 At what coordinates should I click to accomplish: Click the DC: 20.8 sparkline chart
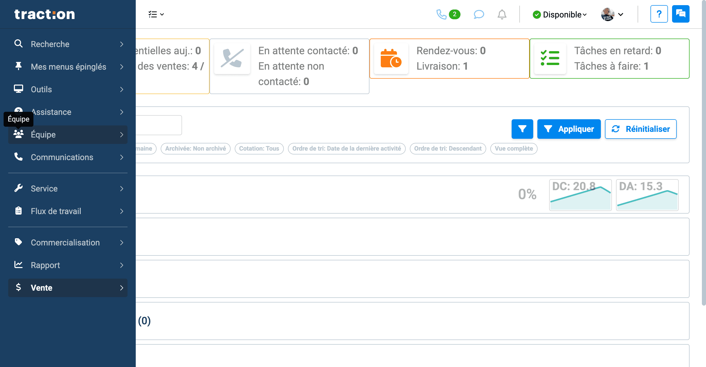pos(580,195)
